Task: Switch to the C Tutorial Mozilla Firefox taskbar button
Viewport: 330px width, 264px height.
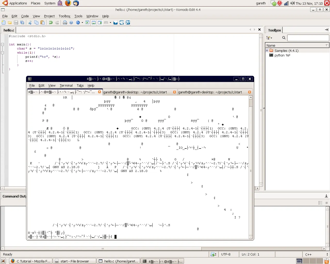Action: point(31,261)
